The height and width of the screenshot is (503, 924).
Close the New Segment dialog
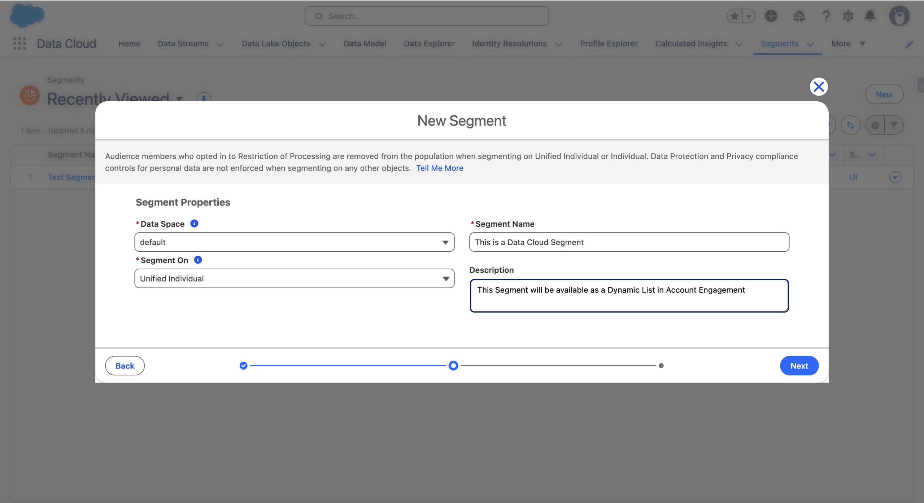[x=819, y=87]
